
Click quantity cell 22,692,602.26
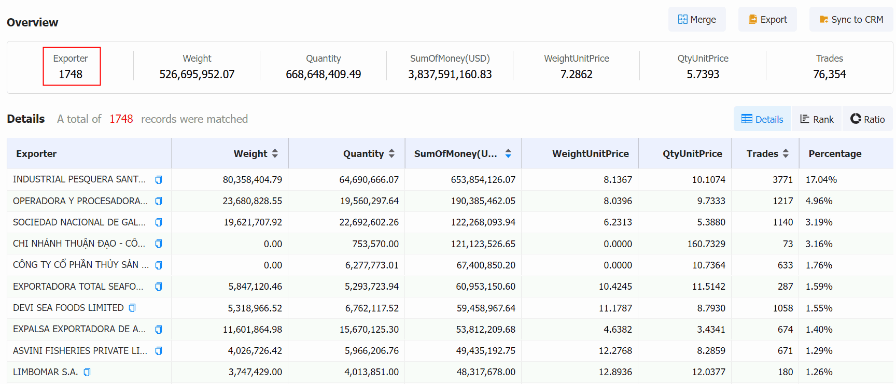coord(369,222)
